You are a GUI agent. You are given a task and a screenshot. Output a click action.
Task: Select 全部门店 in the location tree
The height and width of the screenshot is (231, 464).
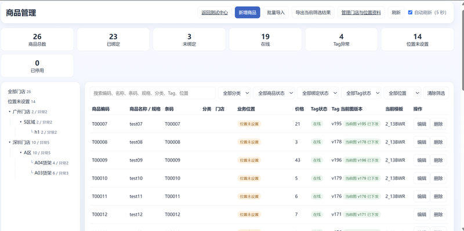click(19, 91)
